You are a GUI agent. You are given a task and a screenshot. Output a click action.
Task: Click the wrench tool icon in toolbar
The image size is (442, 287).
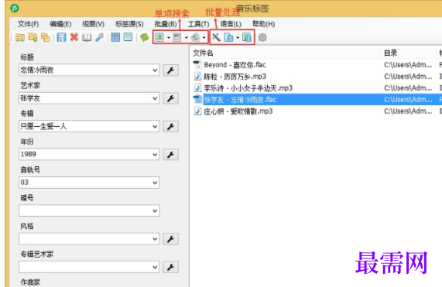(x=100, y=37)
